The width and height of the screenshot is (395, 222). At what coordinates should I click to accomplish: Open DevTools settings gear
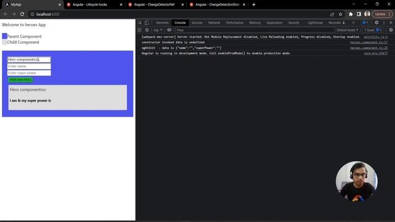point(376,23)
